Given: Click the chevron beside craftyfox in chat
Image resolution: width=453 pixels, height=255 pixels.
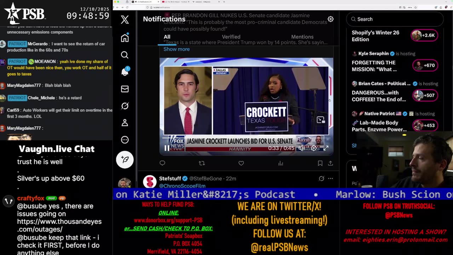Looking at the screenshot, I should point(8,202).
